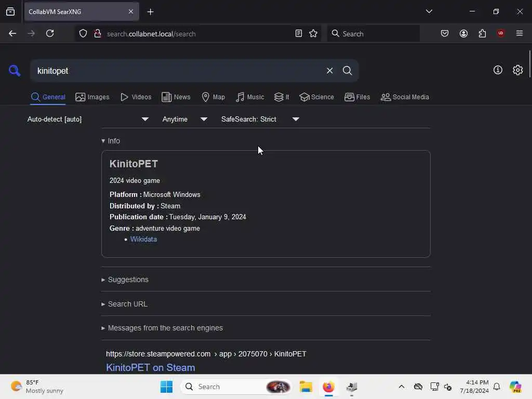Open KinitoPET on Steam result

coord(150,367)
